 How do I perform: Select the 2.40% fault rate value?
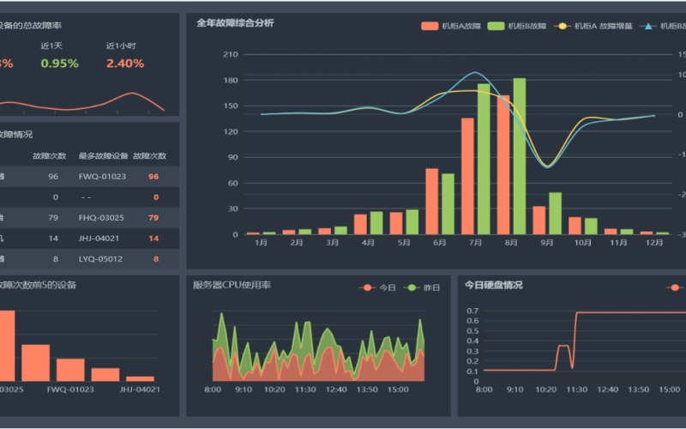(125, 63)
